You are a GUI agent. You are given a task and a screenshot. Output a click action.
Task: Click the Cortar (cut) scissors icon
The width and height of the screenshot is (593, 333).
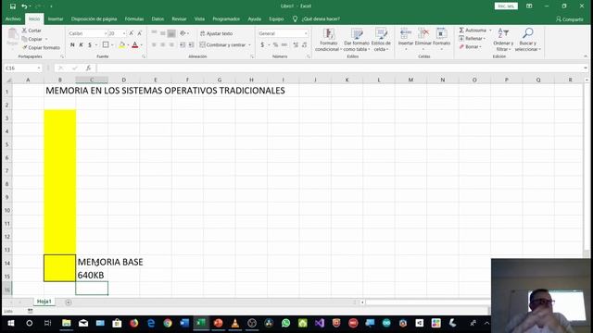[x=25, y=31]
